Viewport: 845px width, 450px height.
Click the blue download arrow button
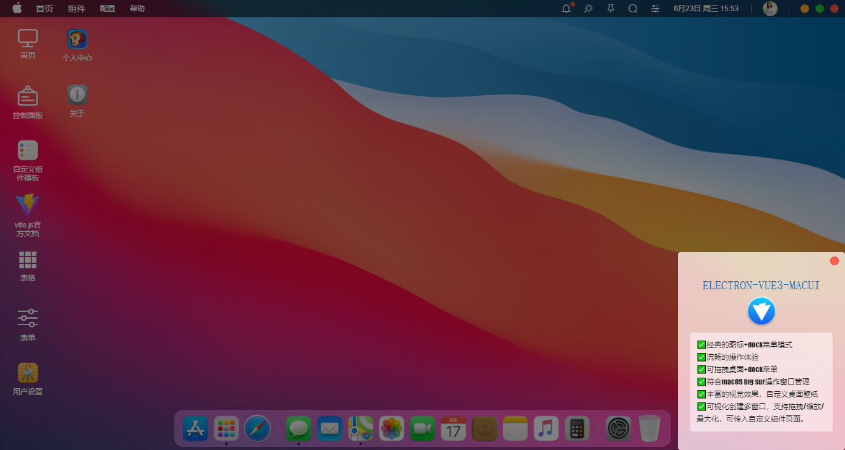[x=761, y=311]
